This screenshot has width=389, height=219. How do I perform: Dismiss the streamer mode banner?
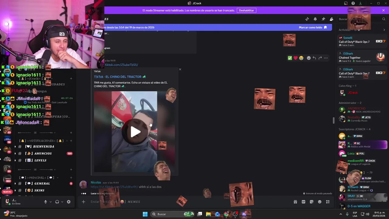384,10
